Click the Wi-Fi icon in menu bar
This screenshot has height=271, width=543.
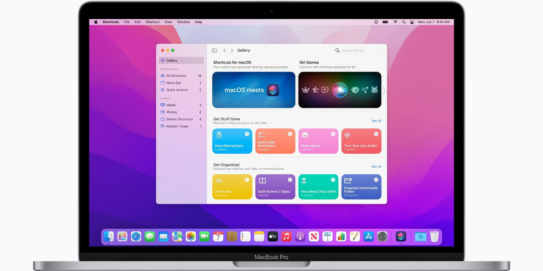(x=395, y=22)
